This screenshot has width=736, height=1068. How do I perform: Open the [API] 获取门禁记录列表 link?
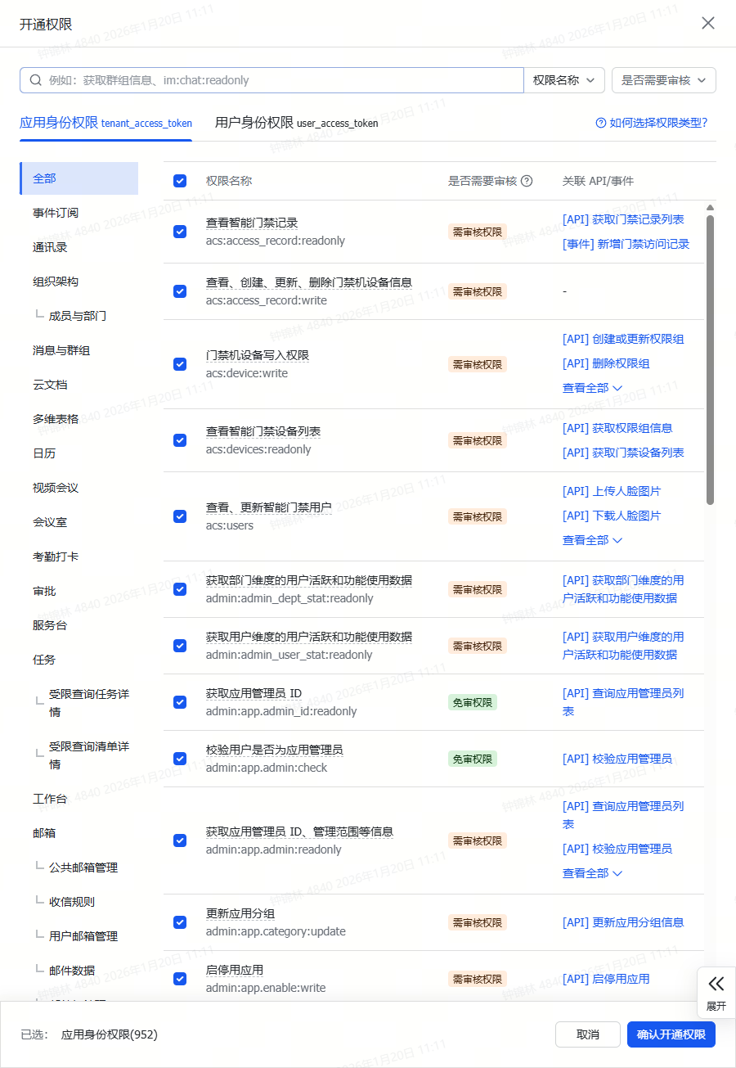coord(623,219)
